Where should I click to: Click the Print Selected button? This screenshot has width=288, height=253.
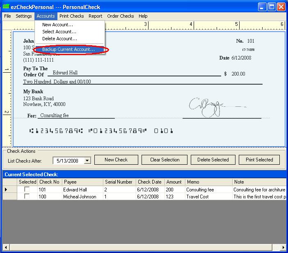tap(259, 160)
